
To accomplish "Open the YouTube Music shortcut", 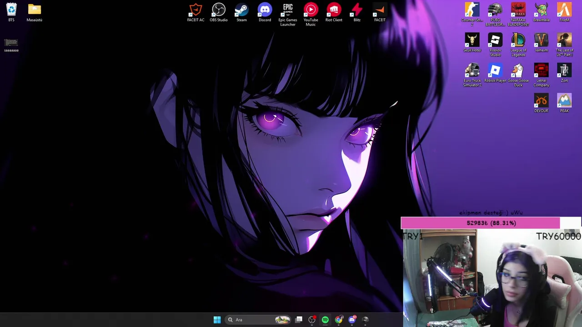I will pos(311,15).
